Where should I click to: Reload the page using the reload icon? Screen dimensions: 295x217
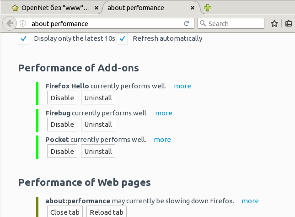187,23
